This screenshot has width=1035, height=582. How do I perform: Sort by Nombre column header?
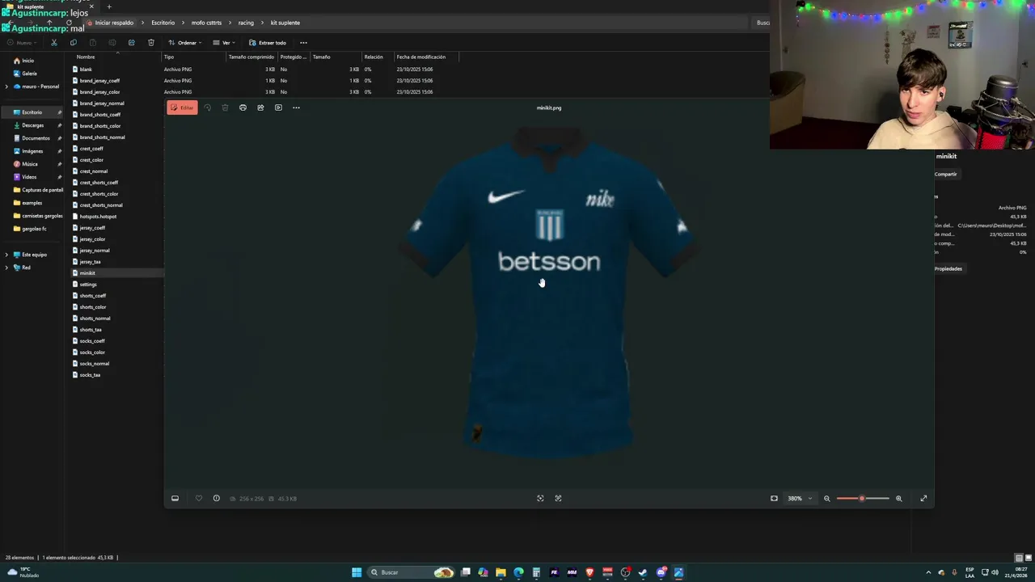(85, 57)
